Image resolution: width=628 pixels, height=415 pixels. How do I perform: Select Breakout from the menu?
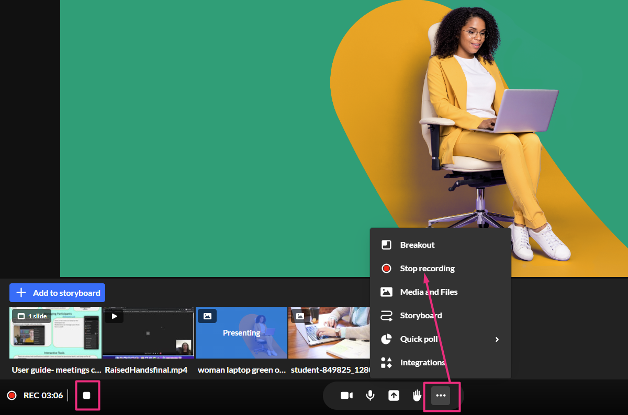click(417, 245)
